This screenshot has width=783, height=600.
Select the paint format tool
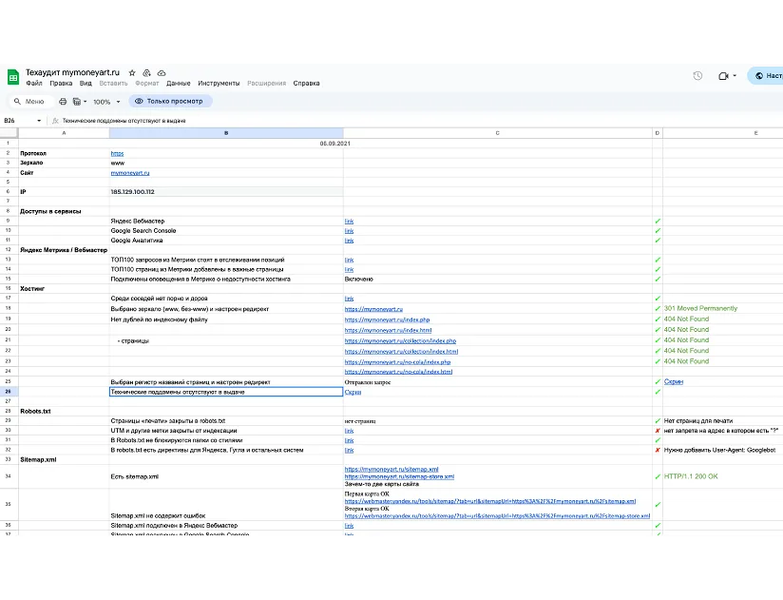point(75,102)
